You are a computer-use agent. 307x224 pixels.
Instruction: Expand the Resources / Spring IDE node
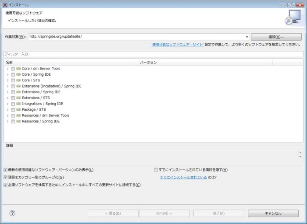pos(7,122)
